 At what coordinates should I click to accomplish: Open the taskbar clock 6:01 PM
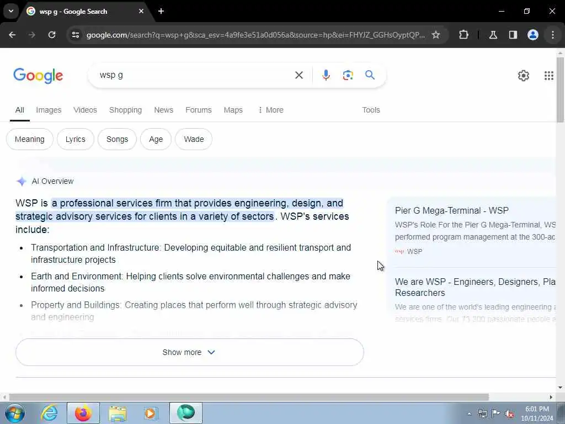[x=537, y=414]
